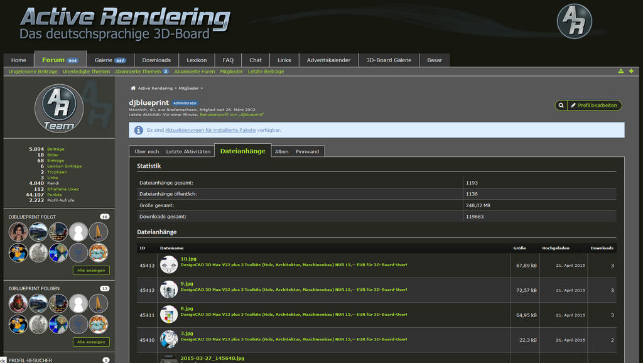This screenshot has width=643, height=363.
Task: Click Alle anzeigen under DJBLUEPRINT FOLGEN
Action: tap(91, 342)
